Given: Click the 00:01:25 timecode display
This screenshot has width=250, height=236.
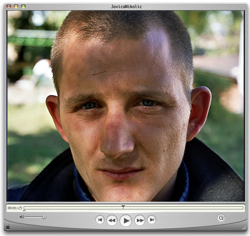Looking at the screenshot, I should (15, 208).
